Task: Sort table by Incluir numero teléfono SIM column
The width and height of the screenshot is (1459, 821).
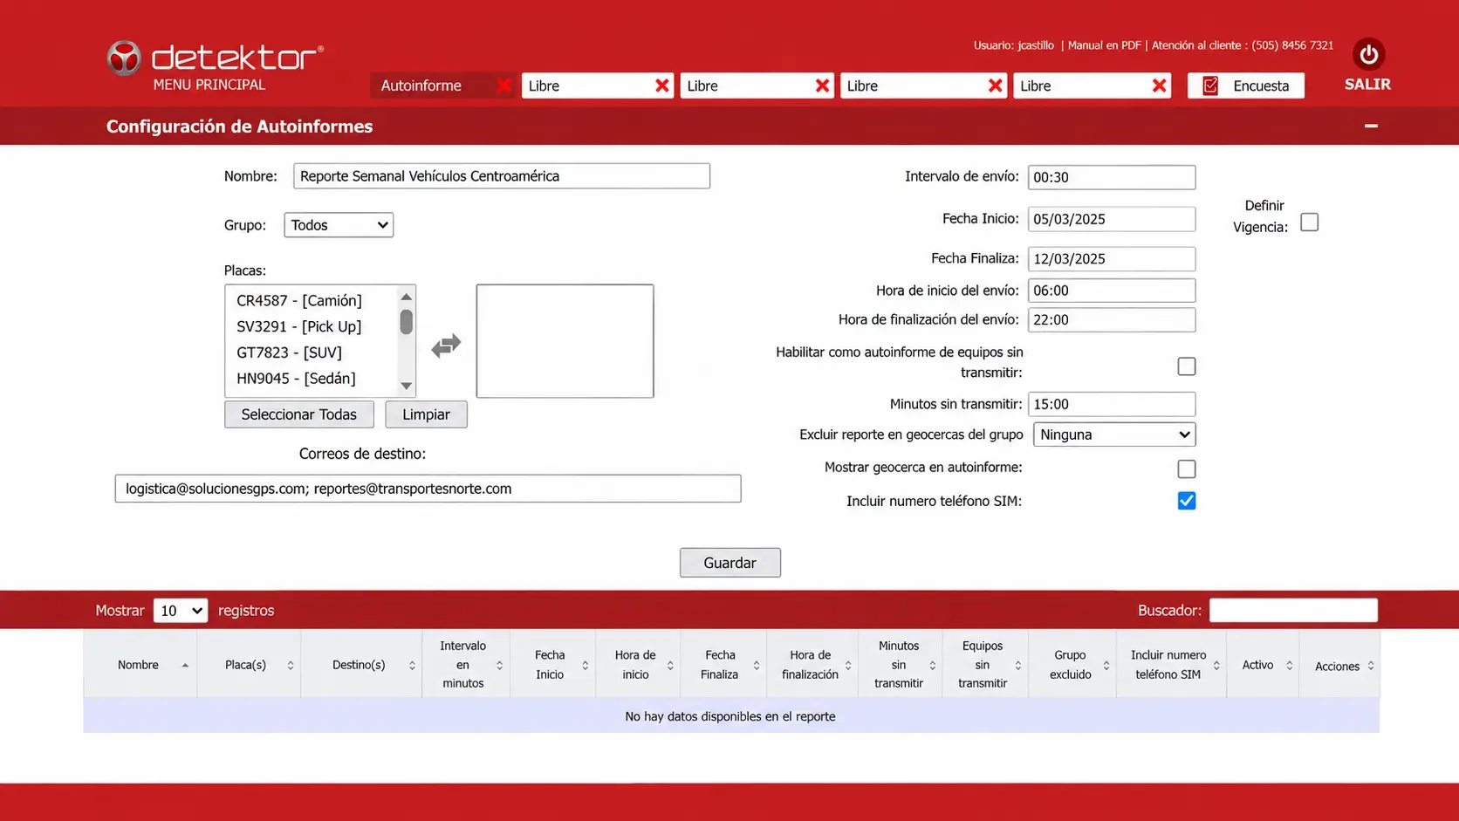Action: (1171, 665)
